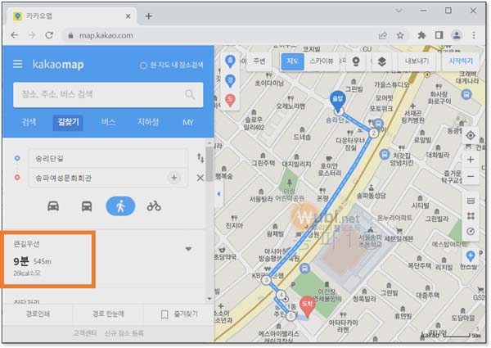Click the distance measure ruler icon

tap(471, 201)
